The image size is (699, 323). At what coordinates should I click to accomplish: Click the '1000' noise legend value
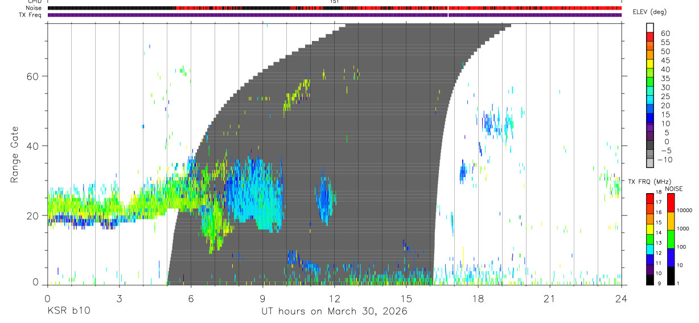click(684, 228)
